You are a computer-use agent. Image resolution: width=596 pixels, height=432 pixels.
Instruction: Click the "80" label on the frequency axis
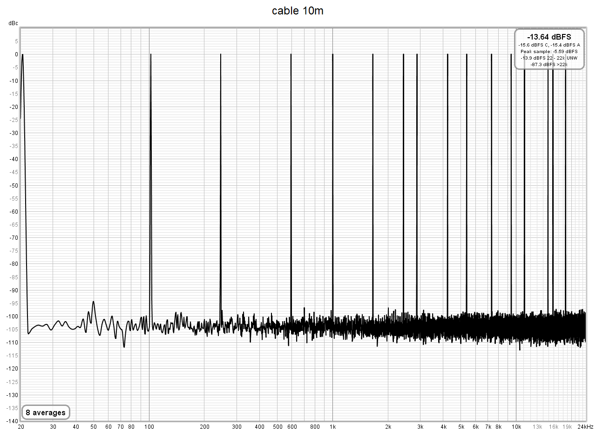click(131, 426)
